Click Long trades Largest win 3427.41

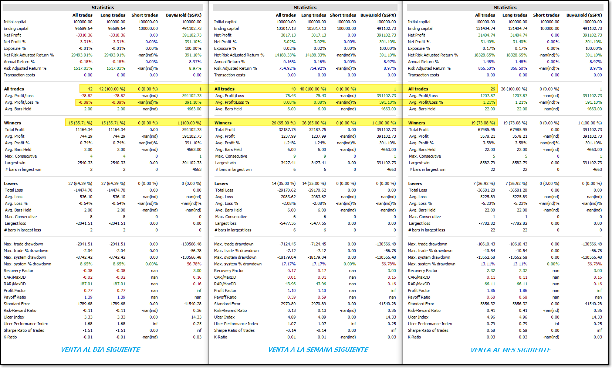tap(319, 163)
